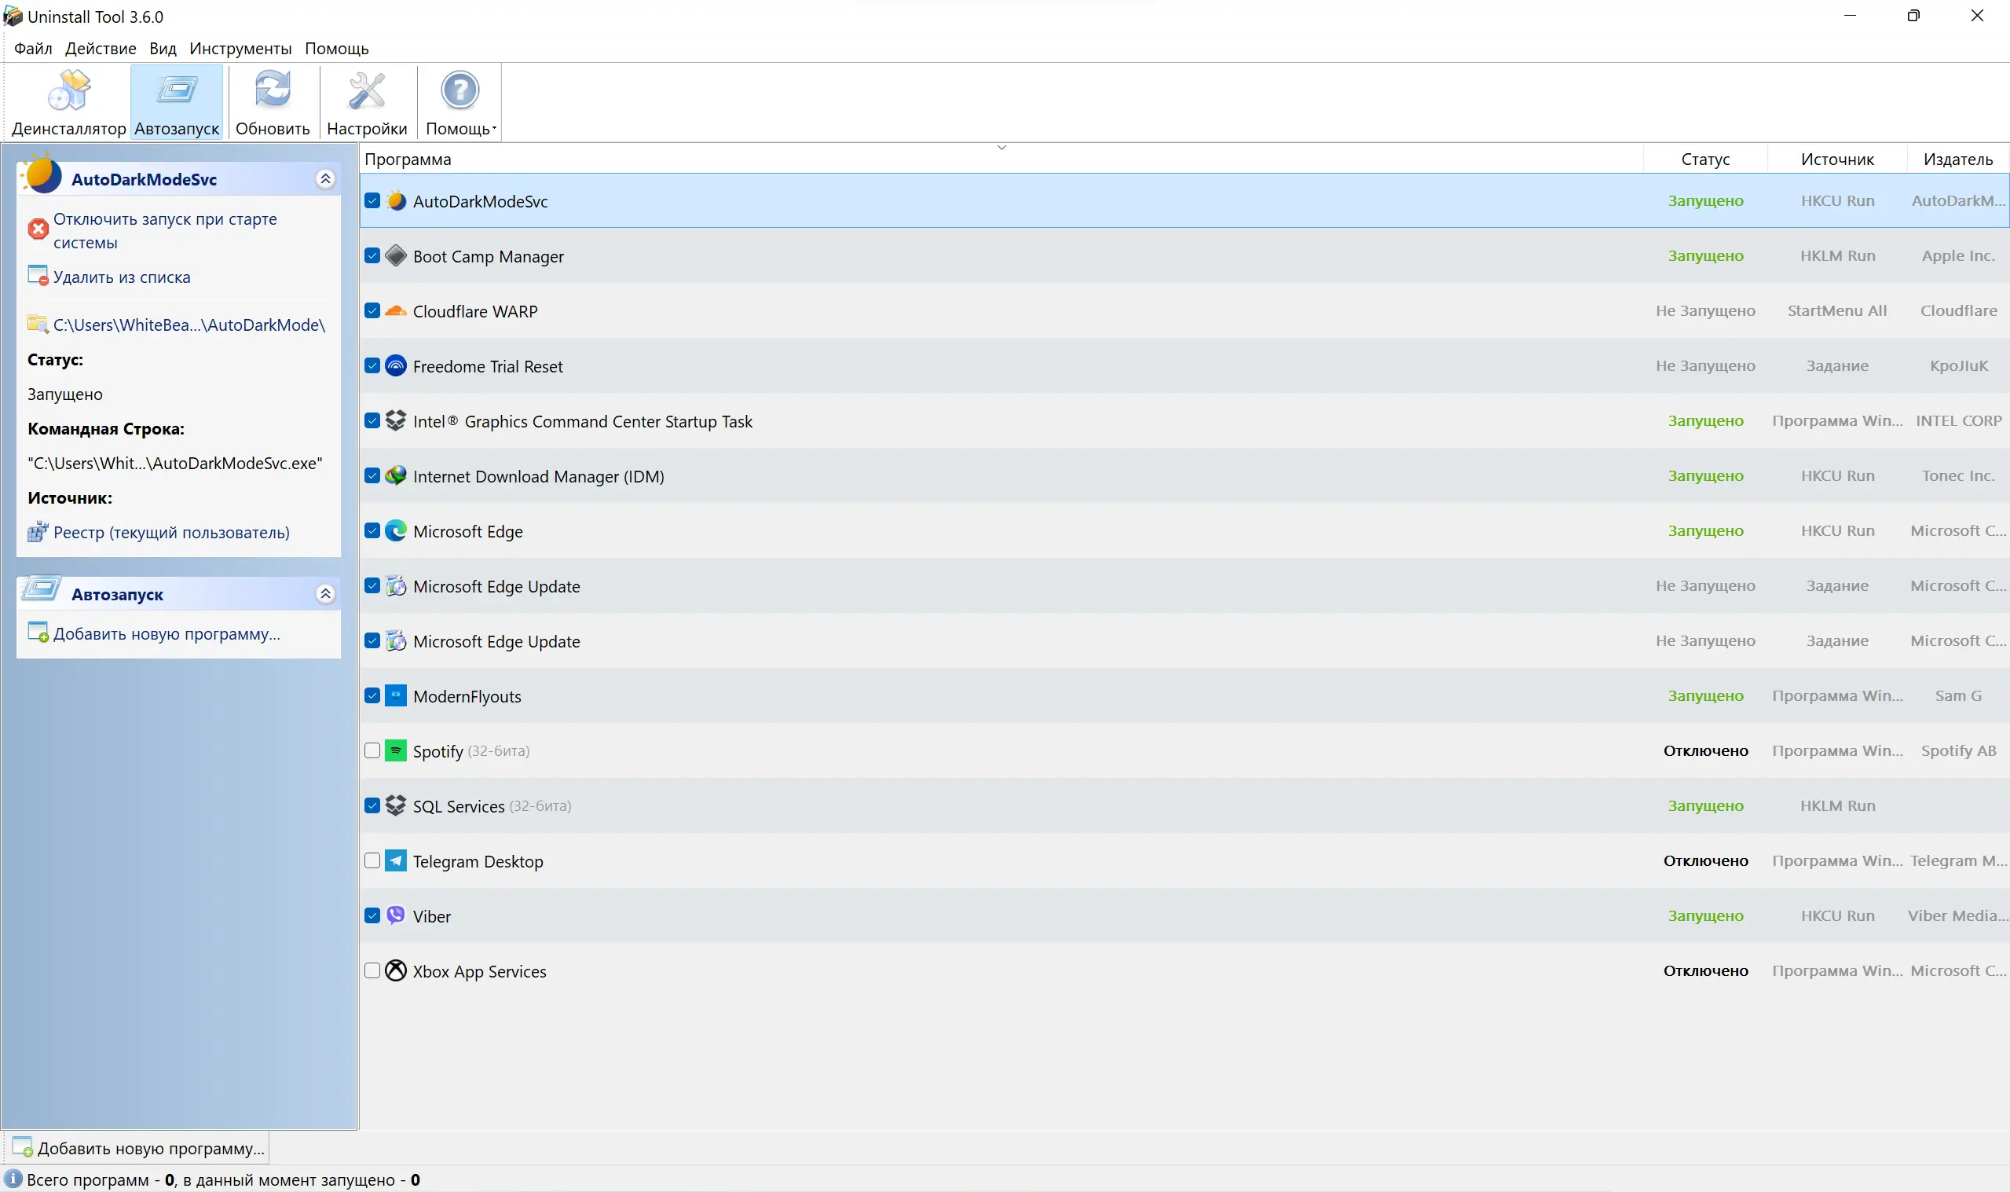The width and height of the screenshot is (2010, 1192).
Task: Uncheck the Boot Camp Manager checkbox
Action: [x=372, y=255]
